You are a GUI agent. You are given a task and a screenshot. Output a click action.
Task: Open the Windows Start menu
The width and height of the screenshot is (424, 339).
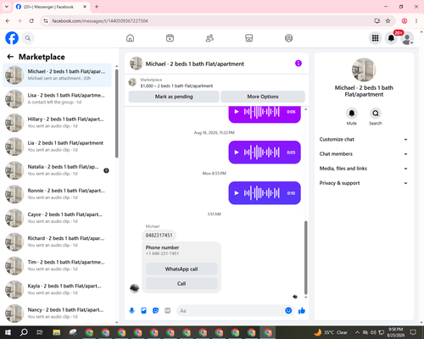(x=8, y=332)
